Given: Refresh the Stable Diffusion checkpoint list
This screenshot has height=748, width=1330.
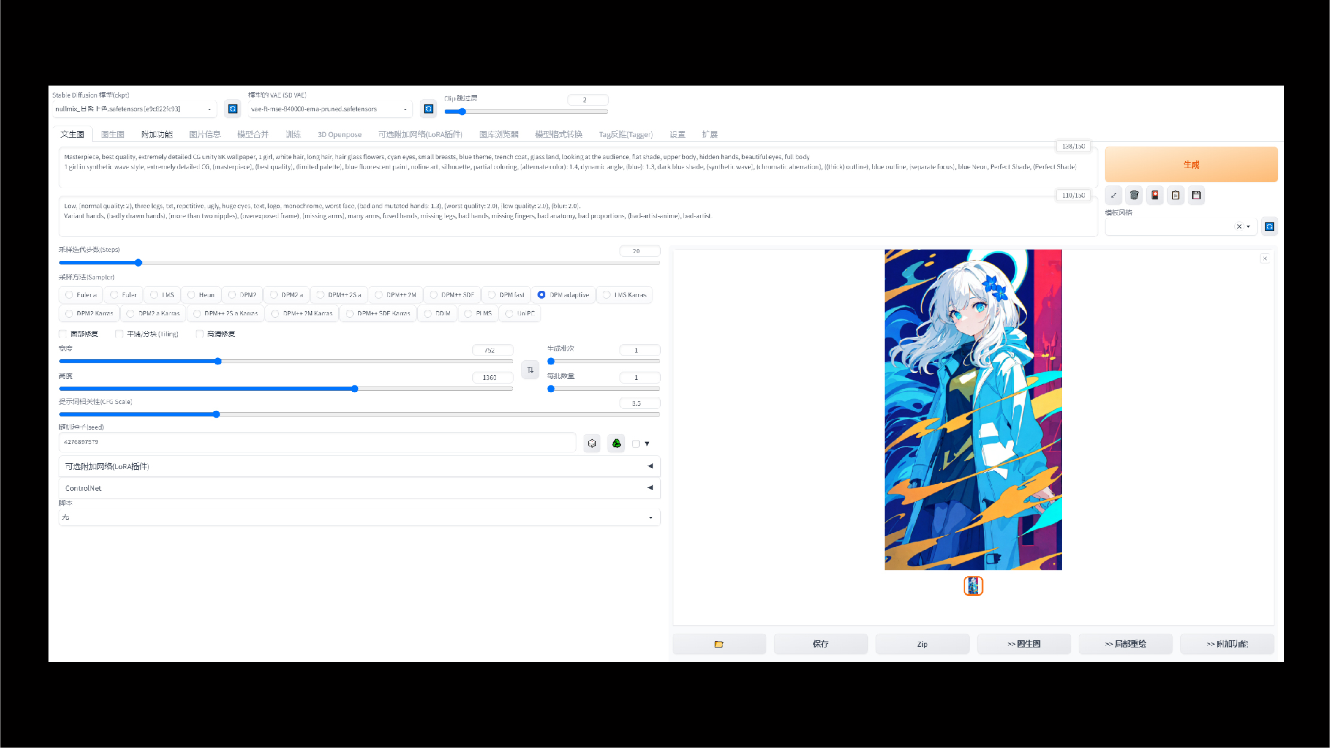Looking at the screenshot, I should pos(233,109).
